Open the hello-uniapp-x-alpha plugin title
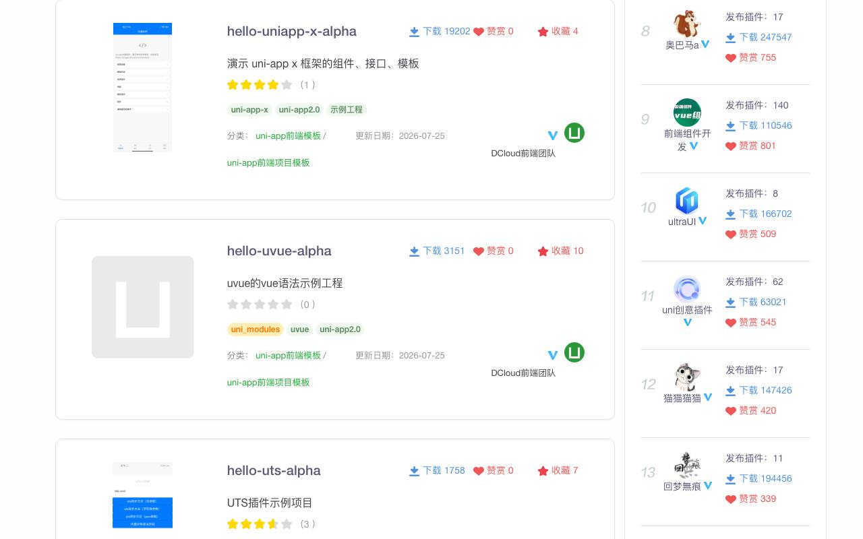The width and height of the screenshot is (863, 539). (x=292, y=31)
